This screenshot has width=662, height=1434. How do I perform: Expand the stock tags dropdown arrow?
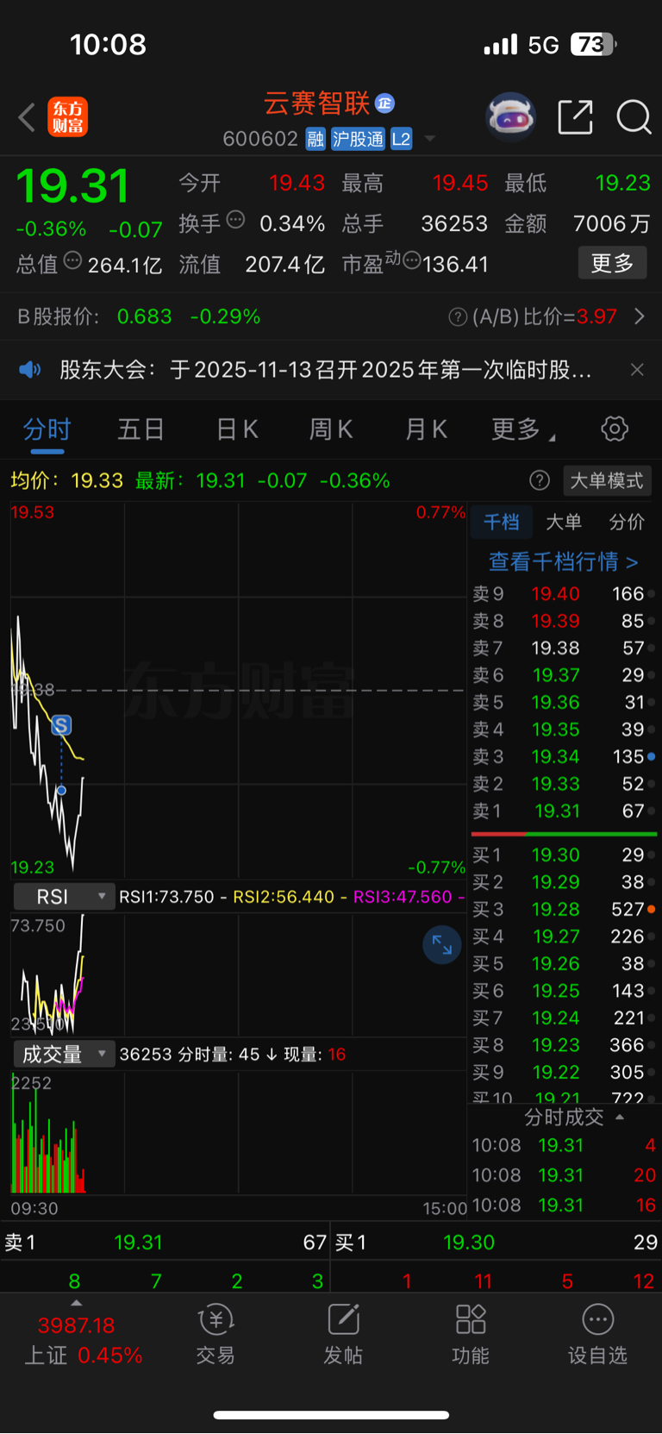[x=430, y=139]
